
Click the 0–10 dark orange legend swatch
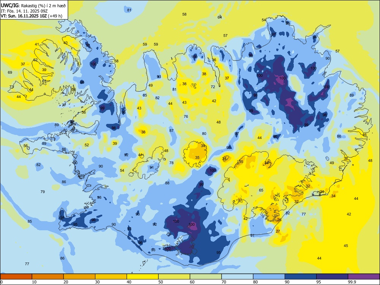pos(16,277)
